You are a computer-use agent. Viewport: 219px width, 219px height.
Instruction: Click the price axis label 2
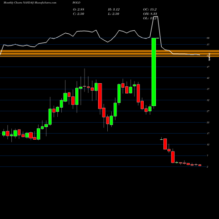[208, 167]
